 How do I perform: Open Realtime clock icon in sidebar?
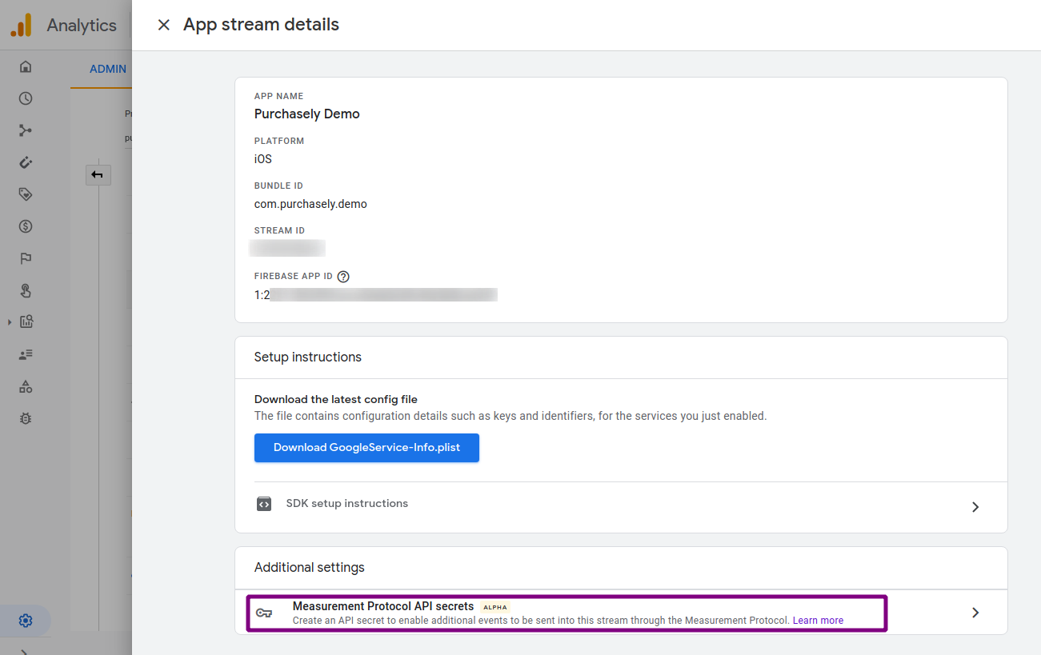26,98
